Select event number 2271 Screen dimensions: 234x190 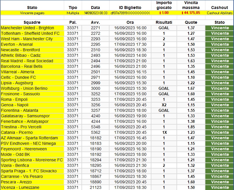click(96, 28)
